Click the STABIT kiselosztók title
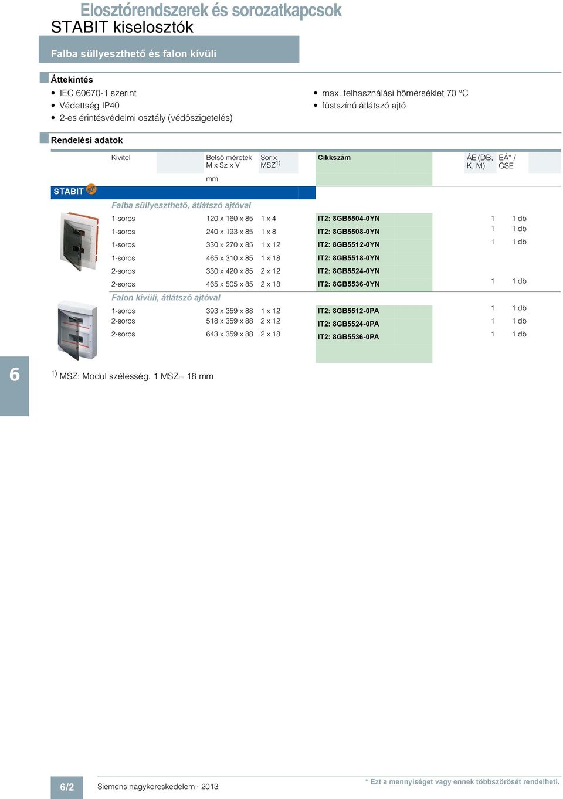 coord(122,27)
